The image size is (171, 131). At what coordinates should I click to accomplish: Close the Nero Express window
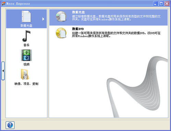click(x=167, y=4)
